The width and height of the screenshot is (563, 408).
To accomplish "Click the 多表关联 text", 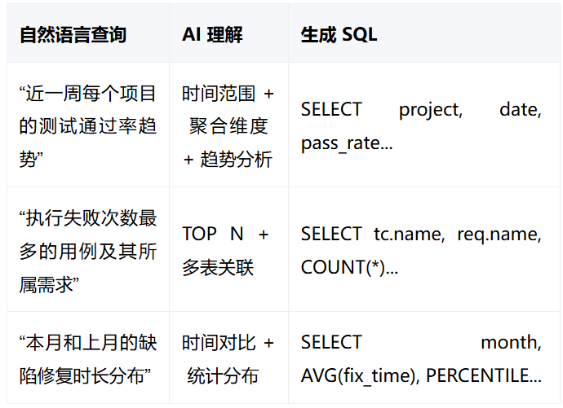I will coord(218,268).
